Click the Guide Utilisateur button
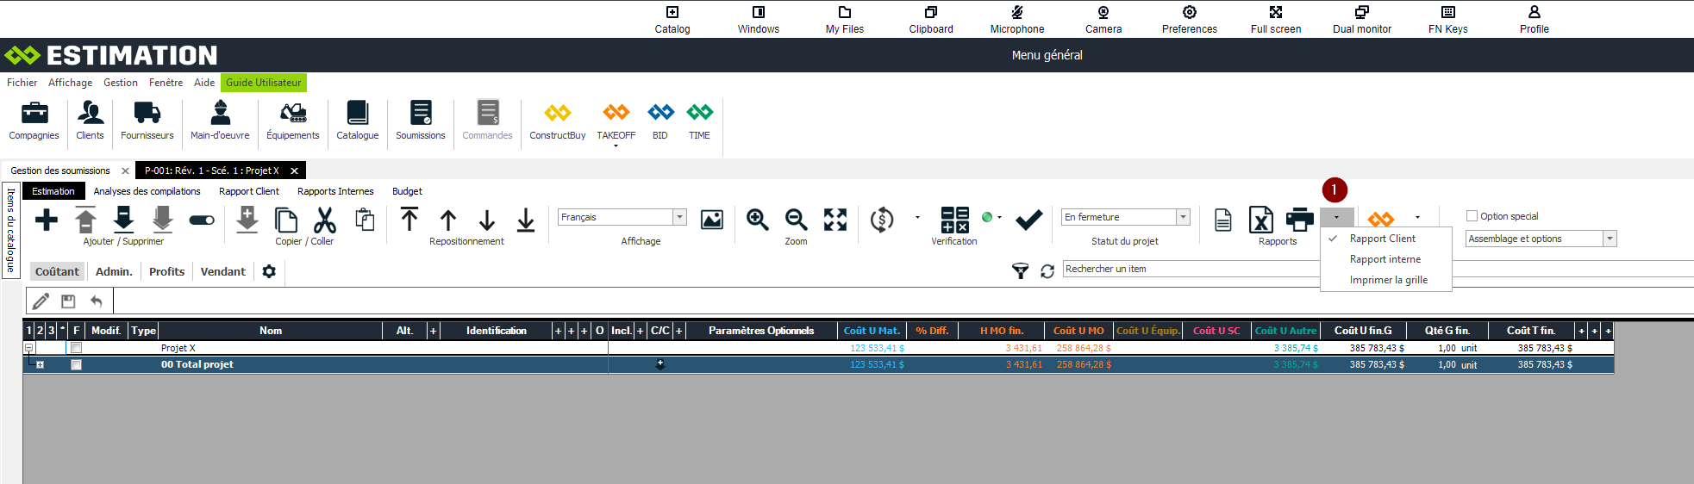The width and height of the screenshot is (1694, 484). pyautogui.click(x=263, y=83)
